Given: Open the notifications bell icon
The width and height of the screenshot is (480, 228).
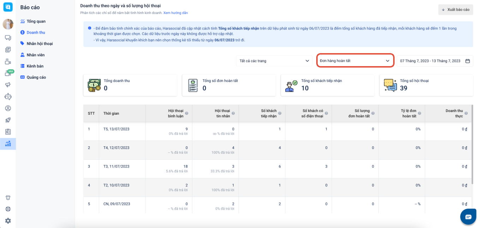Looking at the screenshot, I should pos(8,198).
